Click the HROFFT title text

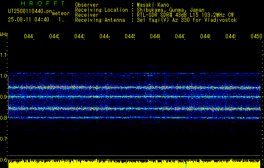[x=43, y=3]
